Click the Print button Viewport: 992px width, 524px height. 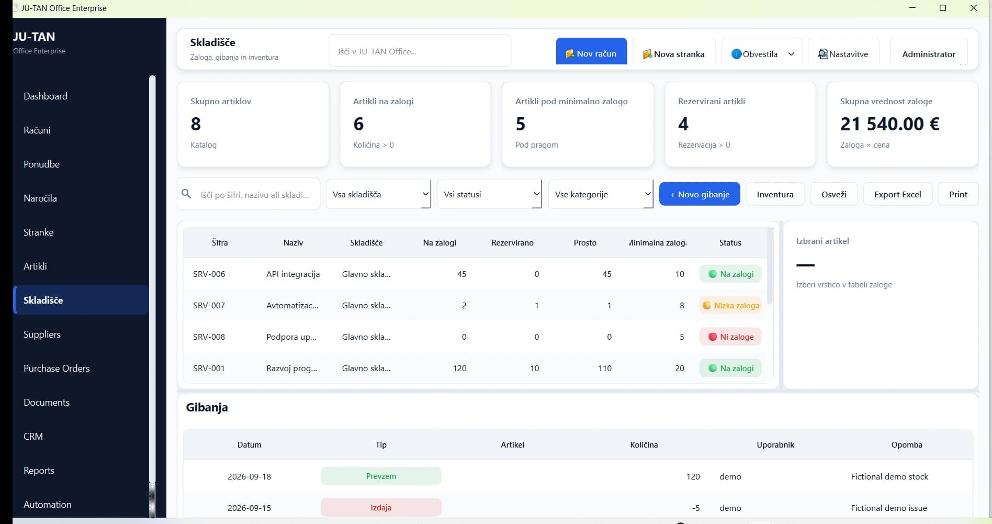958,194
